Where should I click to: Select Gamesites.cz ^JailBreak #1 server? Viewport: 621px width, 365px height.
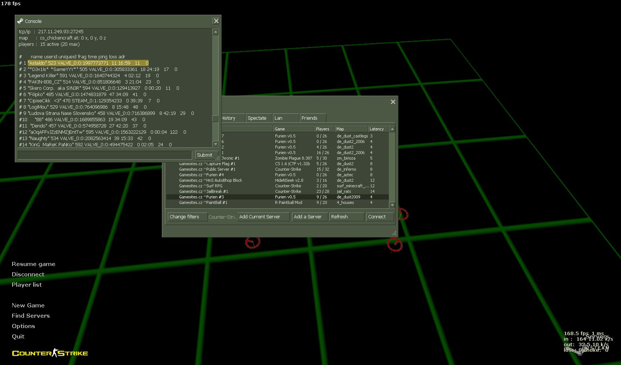[x=277, y=191]
